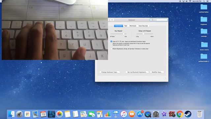Open Mail stamp icon in Dock

(x=35, y=114)
